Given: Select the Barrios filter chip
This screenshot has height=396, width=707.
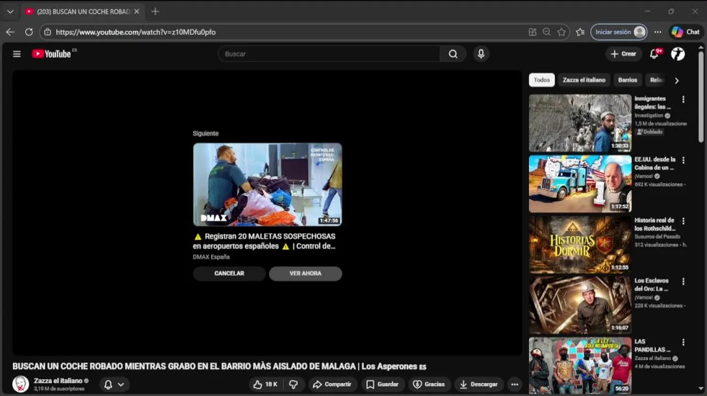Looking at the screenshot, I should point(627,80).
